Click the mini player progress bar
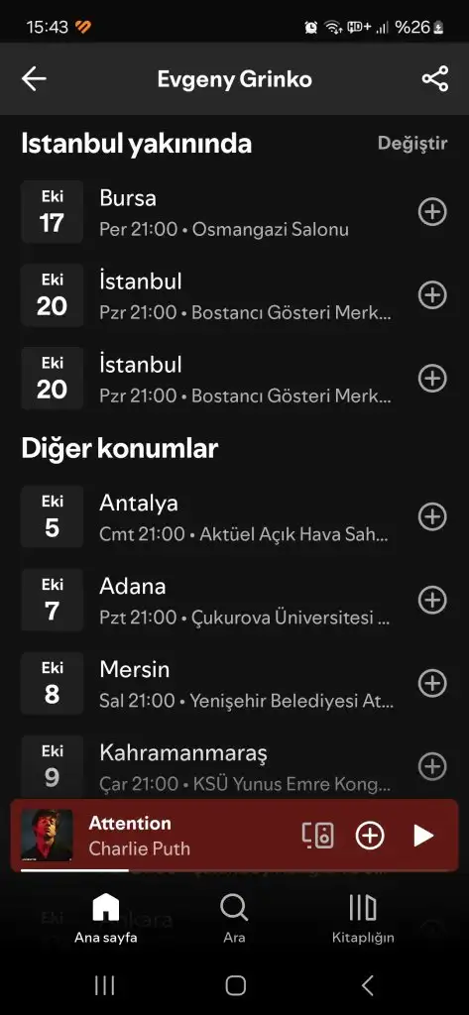The height and width of the screenshot is (1015, 469). point(234,870)
